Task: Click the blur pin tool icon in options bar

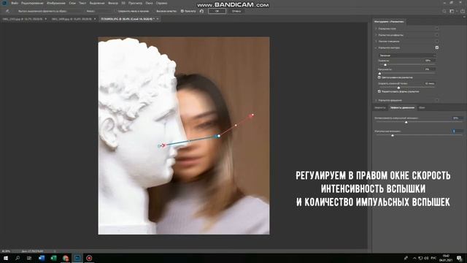Action: (7, 11)
